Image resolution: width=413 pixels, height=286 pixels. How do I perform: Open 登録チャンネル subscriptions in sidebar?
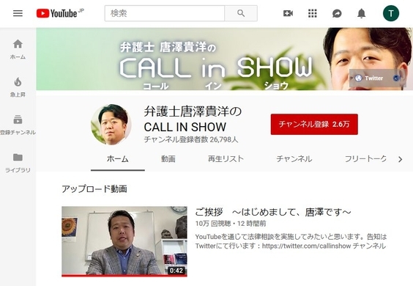tap(18, 125)
